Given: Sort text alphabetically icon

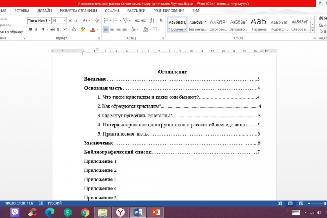Looking at the screenshot, I should click(152, 20).
